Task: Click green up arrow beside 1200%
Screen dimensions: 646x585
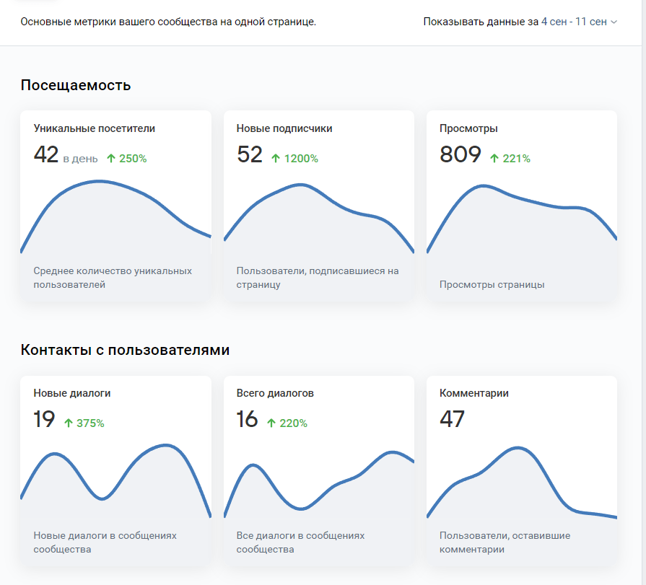Action: coord(276,159)
